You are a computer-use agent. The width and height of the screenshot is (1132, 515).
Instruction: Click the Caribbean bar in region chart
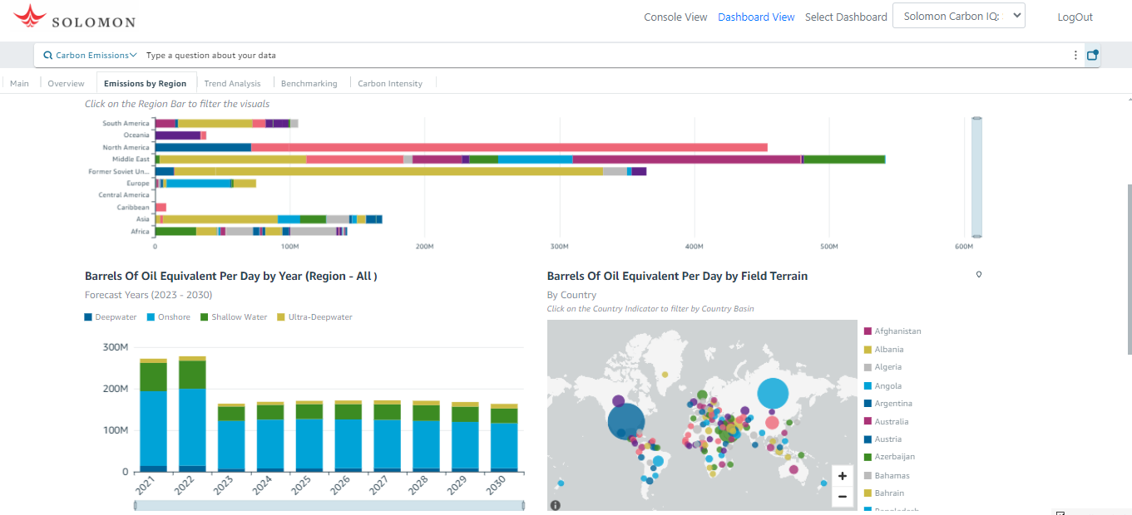coord(161,207)
